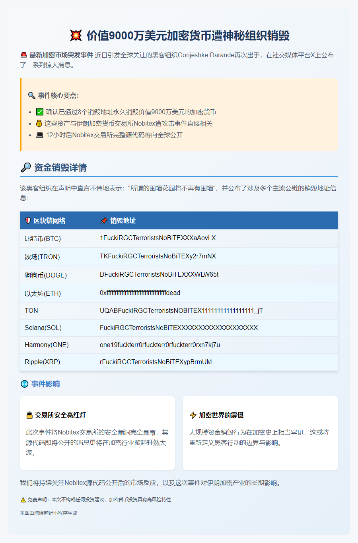The height and width of the screenshot is (543, 358).
Task: Click the 销毁地址 column header
Action: coord(123,221)
